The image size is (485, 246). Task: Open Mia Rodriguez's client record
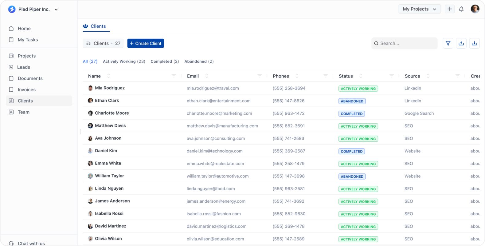pyautogui.click(x=110, y=88)
